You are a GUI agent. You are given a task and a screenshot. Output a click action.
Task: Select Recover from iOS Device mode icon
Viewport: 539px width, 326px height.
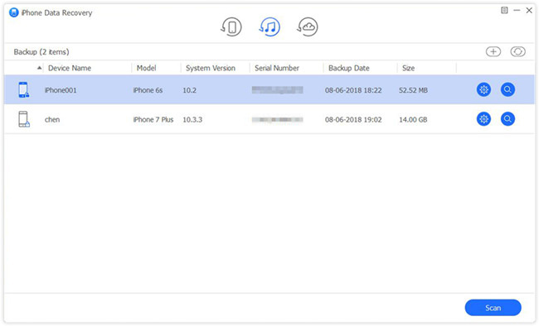(x=231, y=26)
